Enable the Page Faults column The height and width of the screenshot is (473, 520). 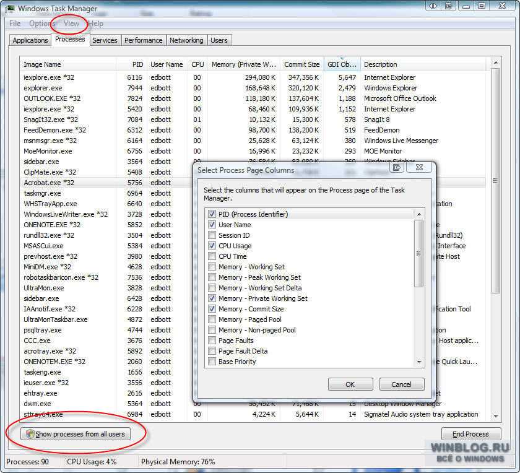click(212, 341)
